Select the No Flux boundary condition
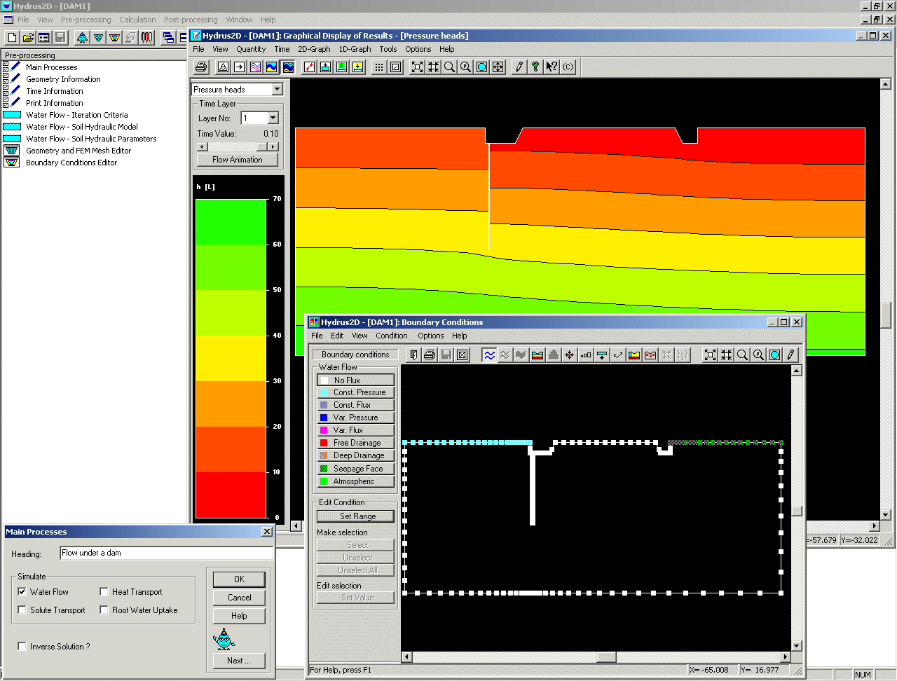The height and width of the screenshot is (681, 897). coord(355,380)
